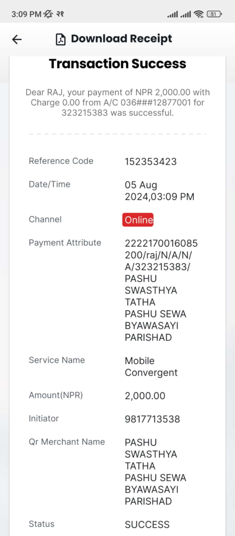Tap the Wi-Fi signal icon
This screenshot has height=536, width=235.
coord(199,14)
